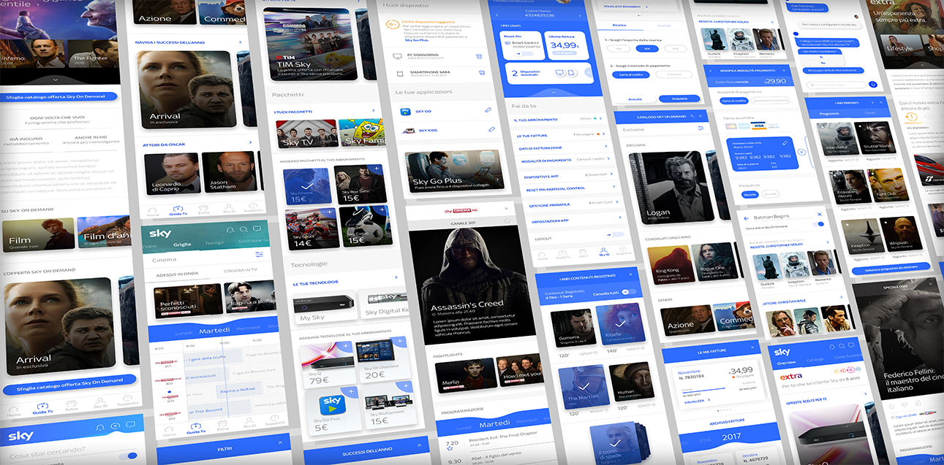Screen dimensions: 944x465
Task: Open Il tuo abbonamento row
Action: 557,120
